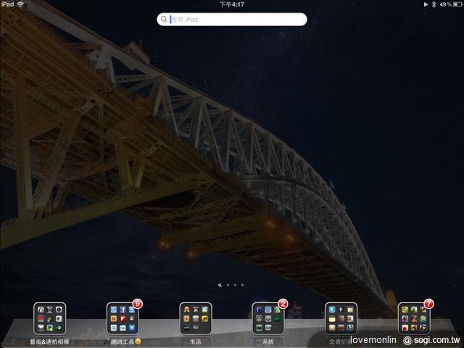The width and height of the screenshot is (464, 348).
Task: Open the rightmost games folder with badge 7
Action: tap(414, 318)
